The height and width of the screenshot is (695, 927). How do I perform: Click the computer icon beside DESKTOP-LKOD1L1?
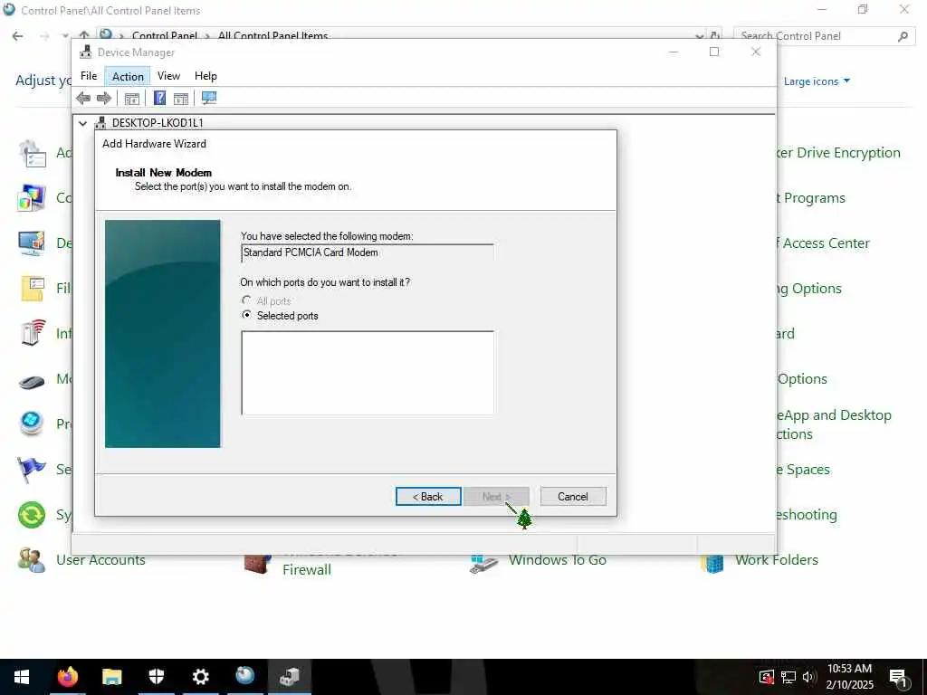pyautogui.click(x=100, y=123)
